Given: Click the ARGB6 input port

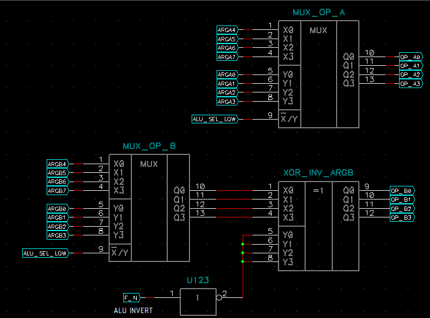Looking at the screenshot, I should pyautogui.click(x=58, y=182).
